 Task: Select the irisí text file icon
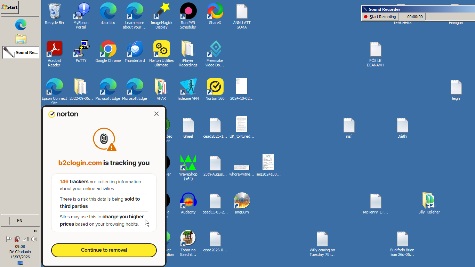point(349,128)
